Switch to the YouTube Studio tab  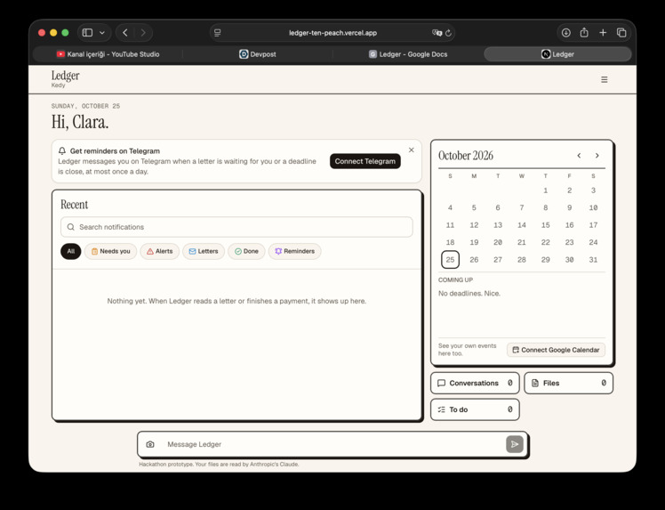108,54
